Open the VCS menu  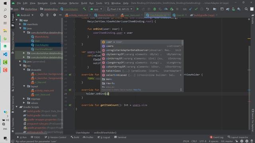point(107,3)
